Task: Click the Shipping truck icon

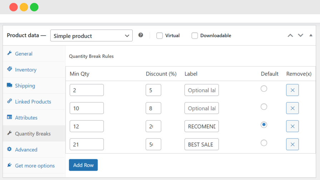Action: coord(9,85)
